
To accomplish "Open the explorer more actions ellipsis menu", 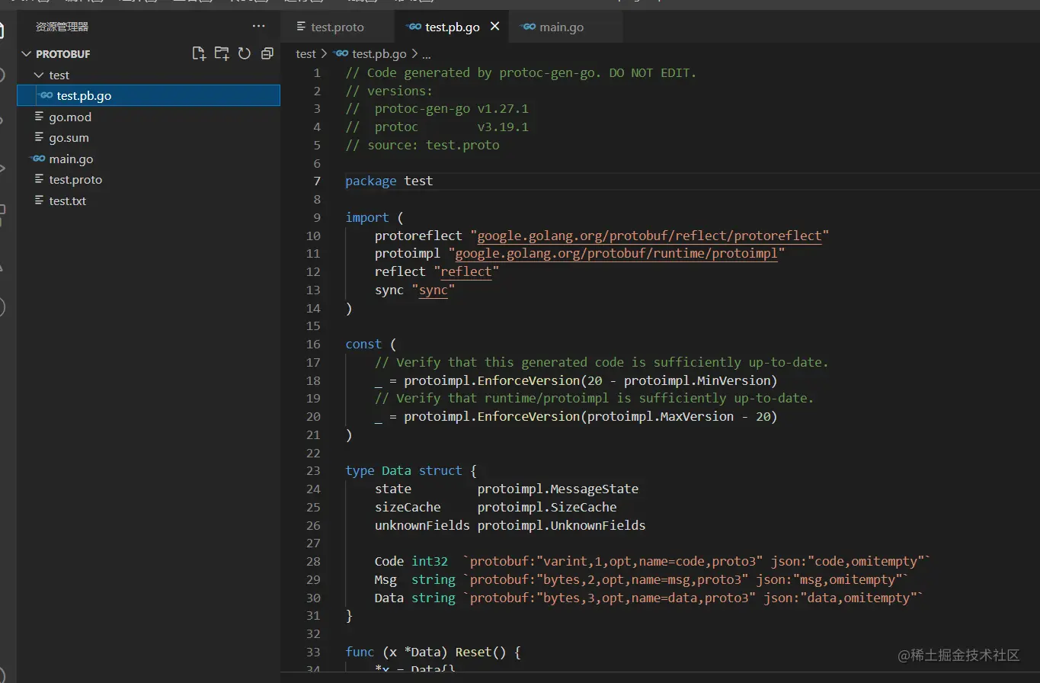I will coord(259,27).
